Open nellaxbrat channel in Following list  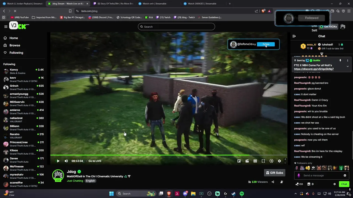(x=23, y=120)
